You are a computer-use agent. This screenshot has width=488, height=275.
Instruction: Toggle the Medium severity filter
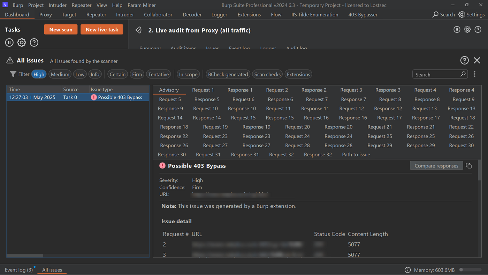[x=60, y=74]
